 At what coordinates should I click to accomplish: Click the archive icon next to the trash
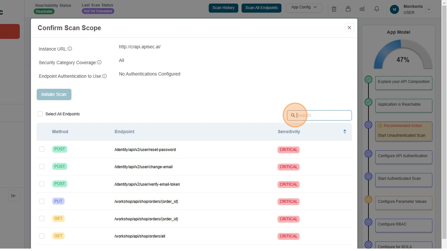(x=348, y=9)
